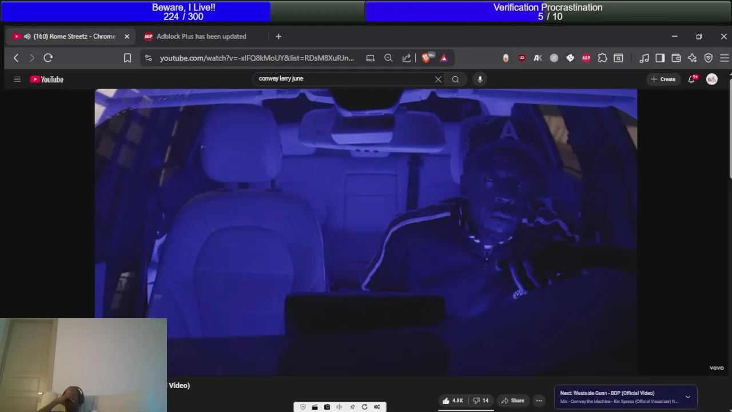The image size is (732, 412).
Task: Click the loop icon in floating toolbar
Action: [364, 407]
